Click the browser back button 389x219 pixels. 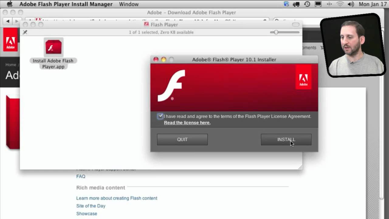tap(8, 21)
